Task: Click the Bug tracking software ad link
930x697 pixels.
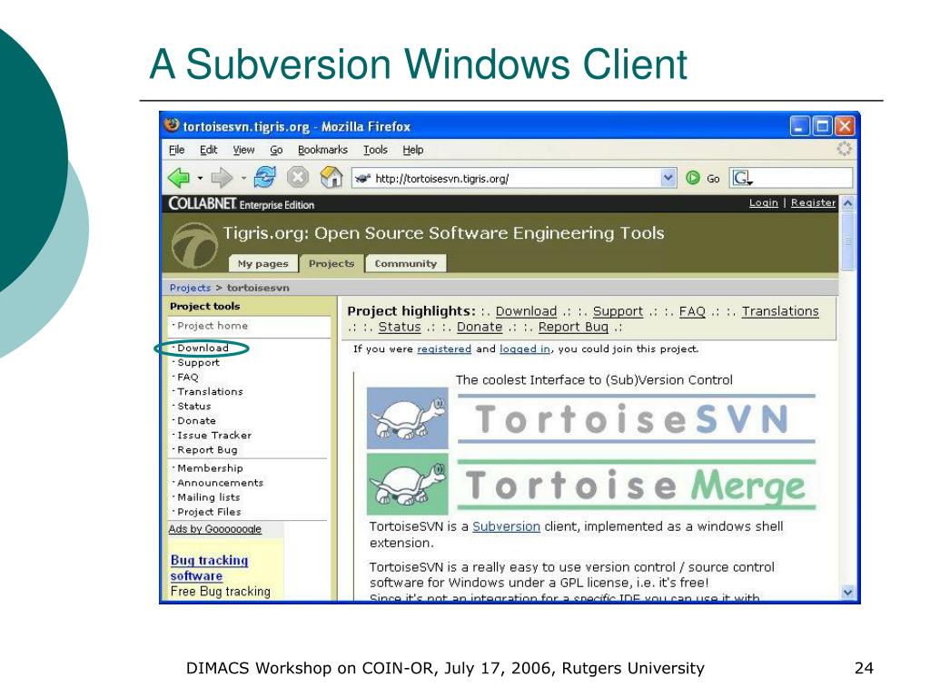Action: [x=209, y=568]
